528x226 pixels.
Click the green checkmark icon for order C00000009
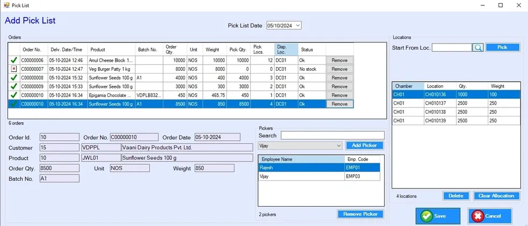tap(14, 86)
